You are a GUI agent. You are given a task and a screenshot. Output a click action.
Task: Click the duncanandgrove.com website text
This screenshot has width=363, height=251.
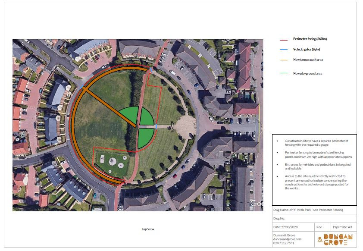(x=288, y=239)
